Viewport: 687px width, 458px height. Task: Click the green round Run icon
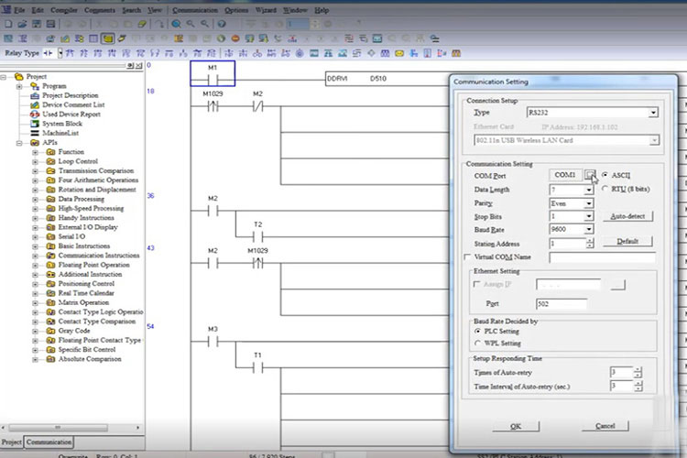221,38
